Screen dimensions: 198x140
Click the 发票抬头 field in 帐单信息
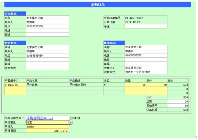point(146,68)
